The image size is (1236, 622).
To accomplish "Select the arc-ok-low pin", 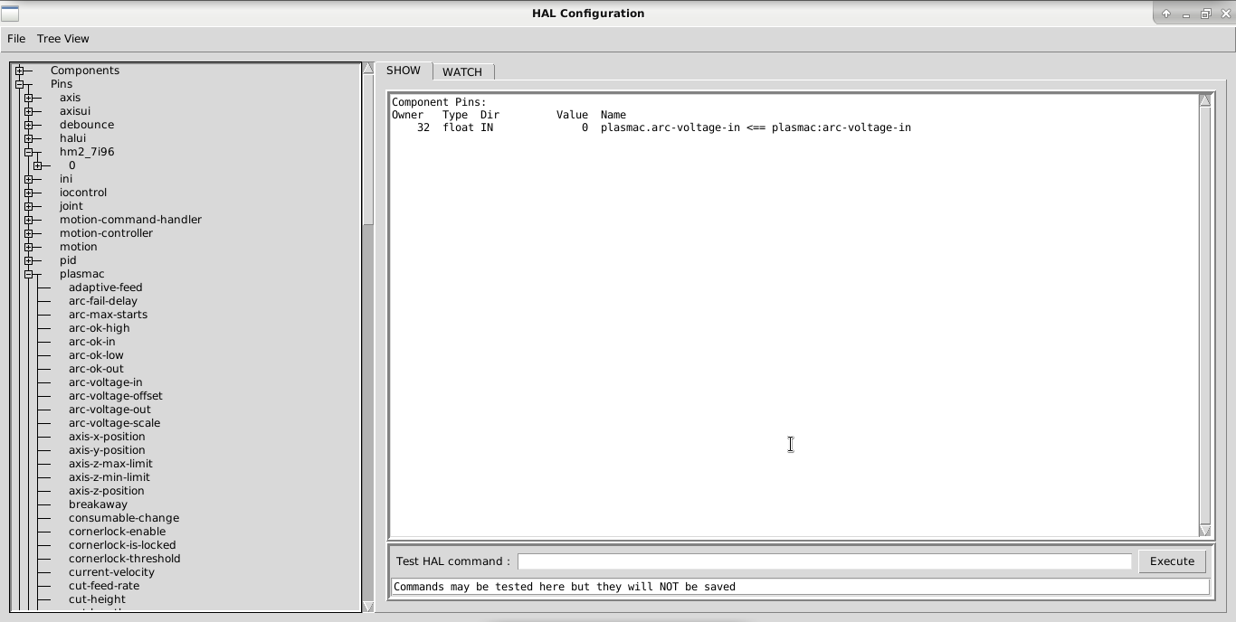I will pos(96,355).
